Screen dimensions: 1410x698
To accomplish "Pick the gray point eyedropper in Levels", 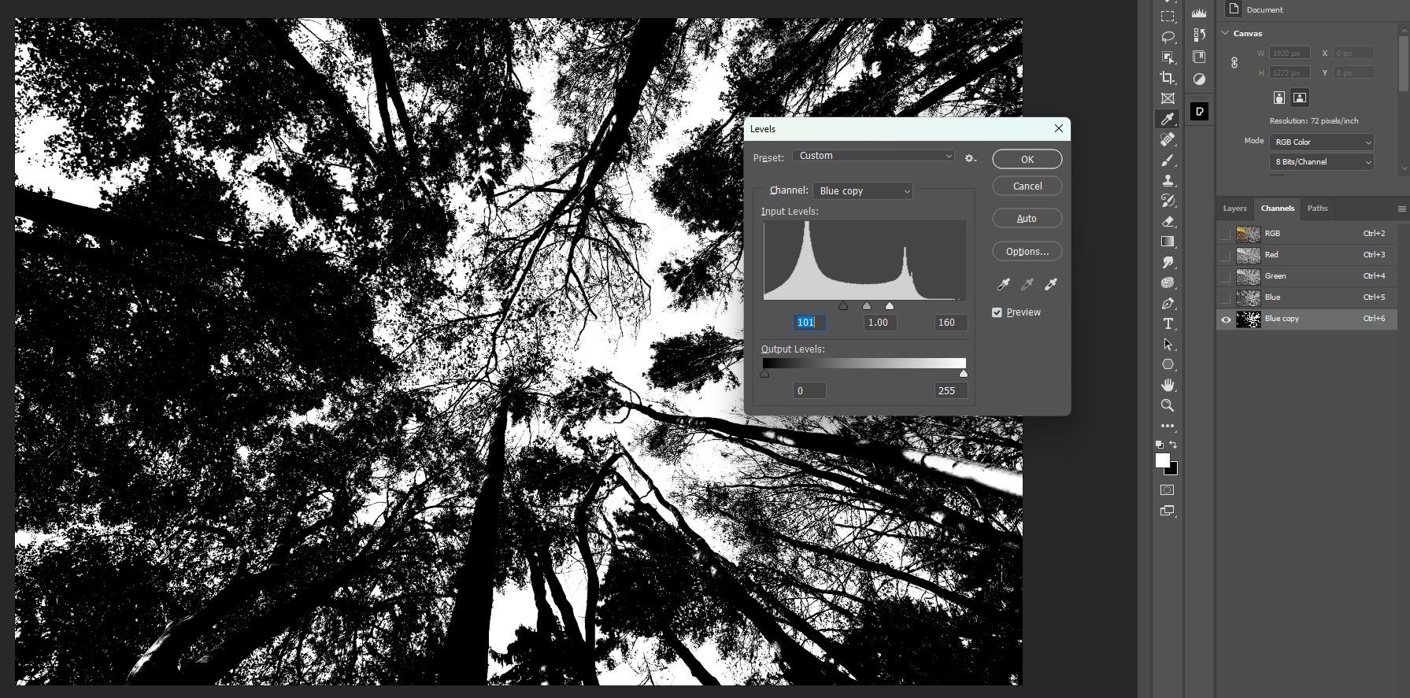I will [1027, 285].
